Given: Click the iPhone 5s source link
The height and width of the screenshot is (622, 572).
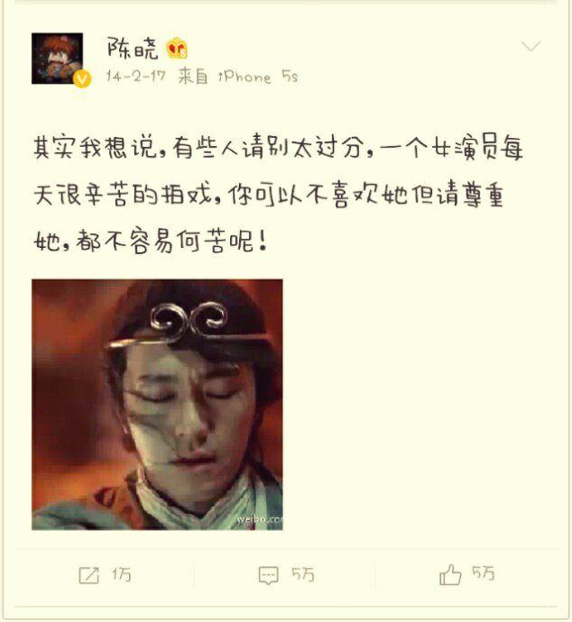Looking at the screenshot, I should [x=258, y=77].
